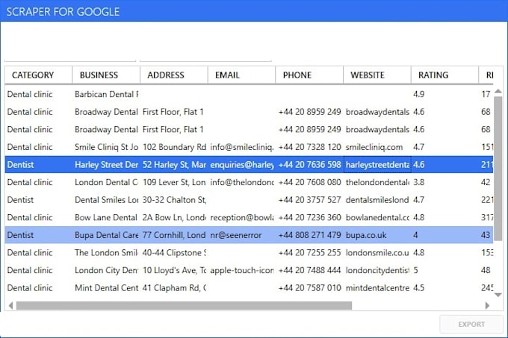Screen dimensions: 508x338
Task: Click email apple-touch-icon cell
Action: click(242, 270)
